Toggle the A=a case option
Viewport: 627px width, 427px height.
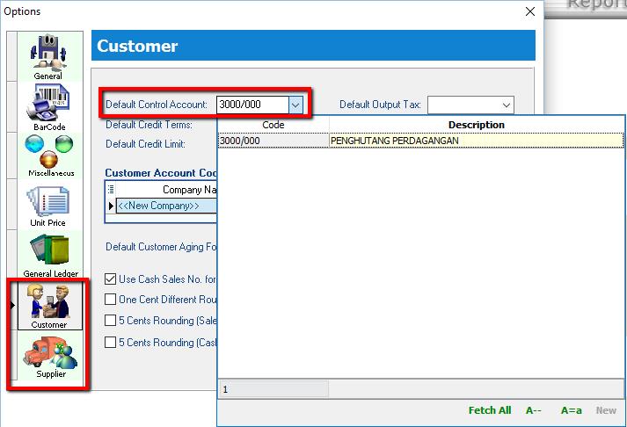[x=572, y=410]
